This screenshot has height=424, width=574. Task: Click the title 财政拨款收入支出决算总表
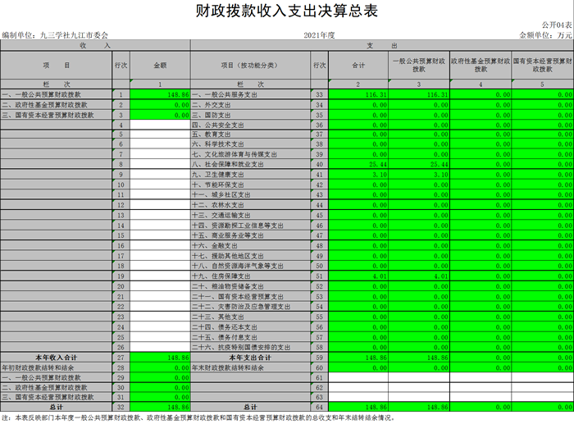287,12
